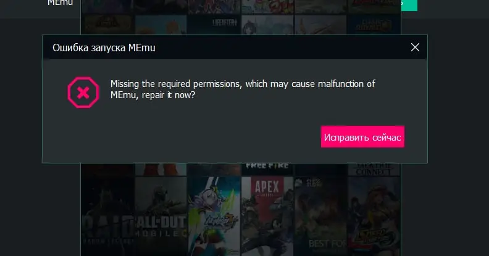The image size is (489, 256).
Task: Click the MEmu label at top left
Action: point(60,3)
